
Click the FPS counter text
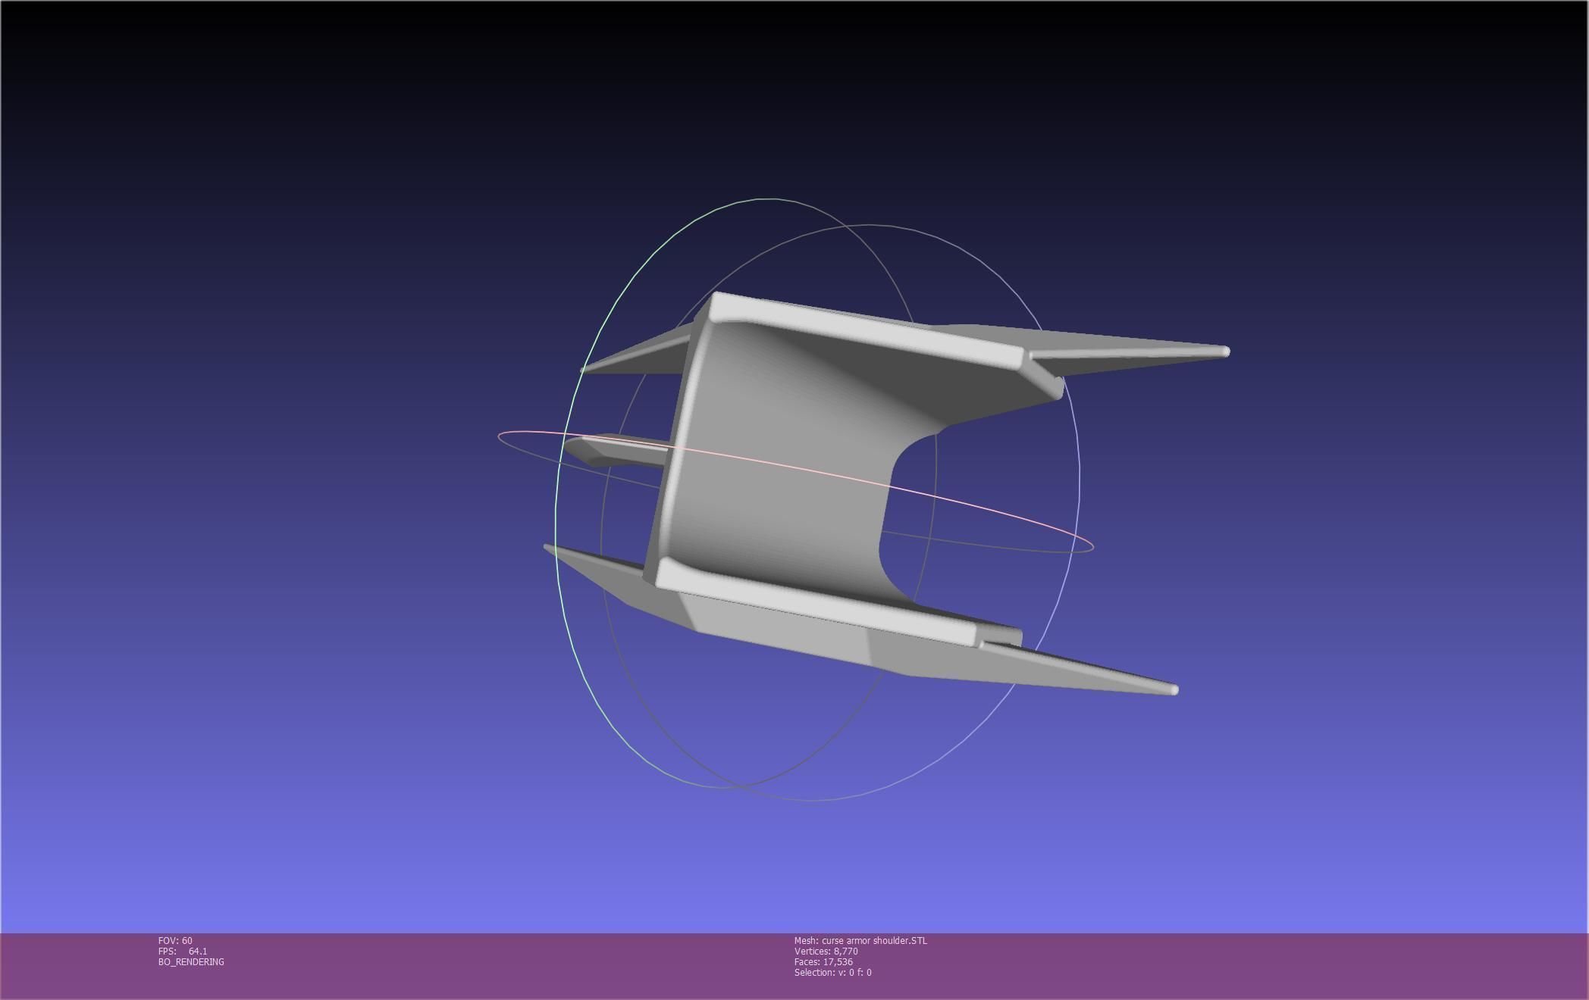tap(183, 951)
